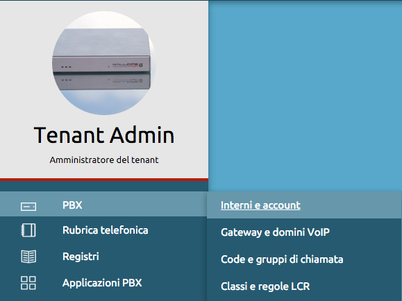Image resolution: width=402 pixels, height=301 pixels.
Task: Click the dark strip above the PBX row
Action: point(104,187)
